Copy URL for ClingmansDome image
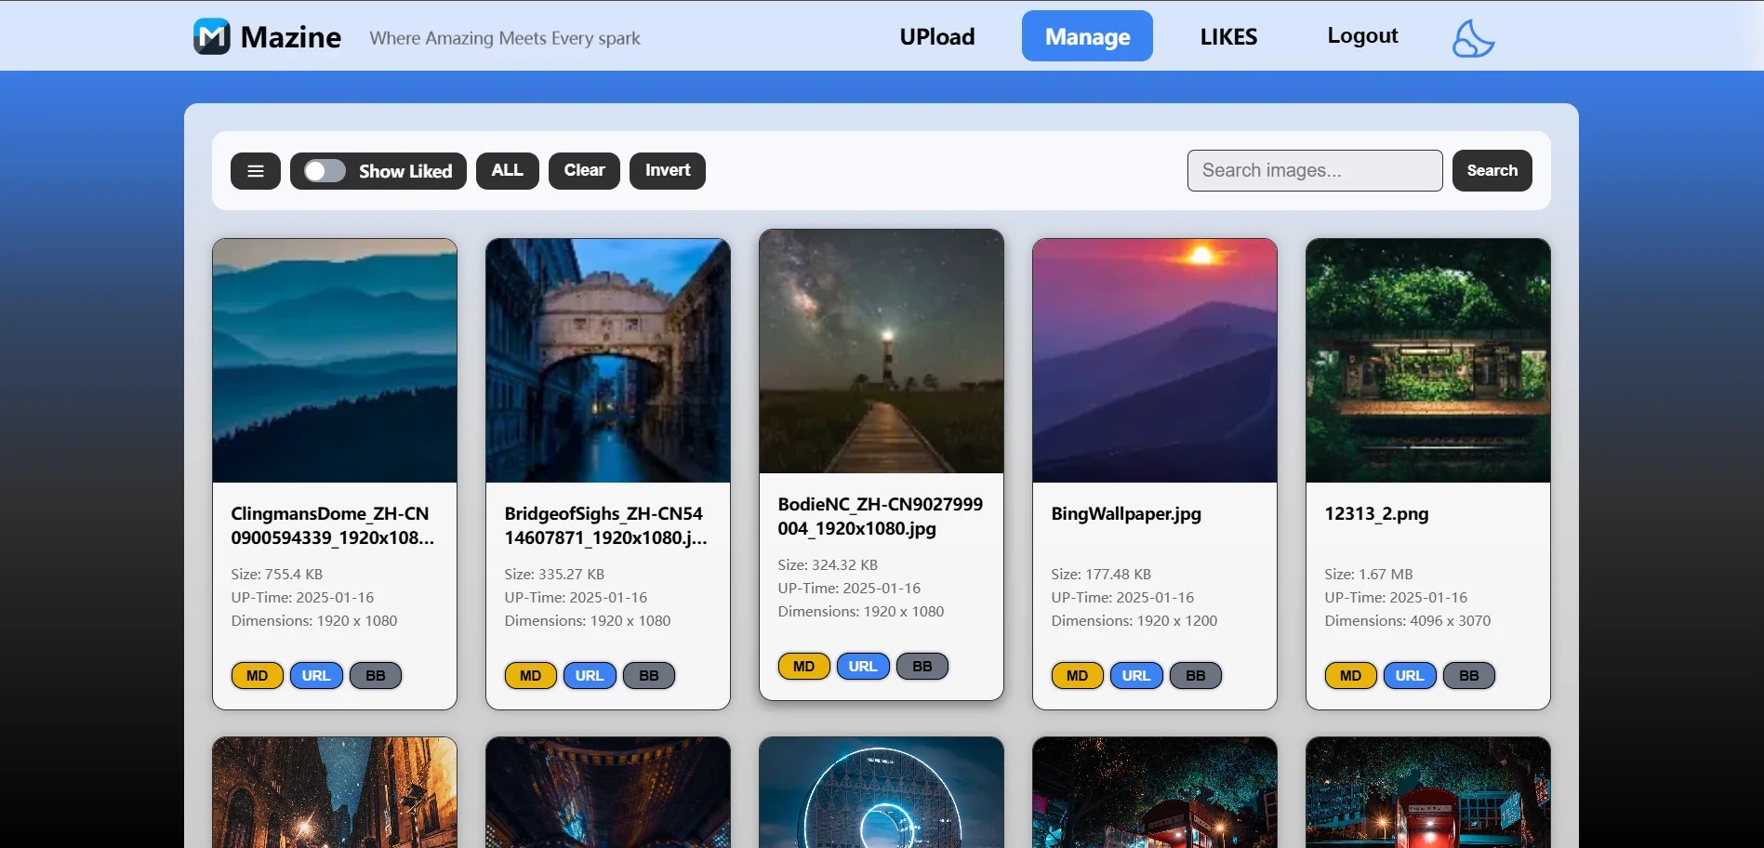 click(316, 675)
